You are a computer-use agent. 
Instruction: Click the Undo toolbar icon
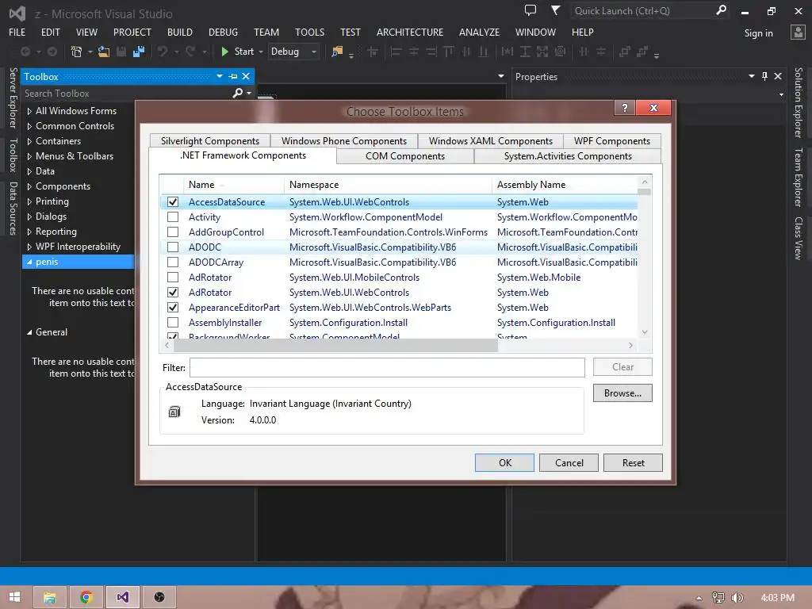[163, 52]
